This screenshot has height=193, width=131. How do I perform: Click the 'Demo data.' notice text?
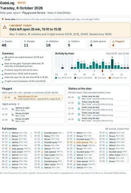[x=10, y=19]
